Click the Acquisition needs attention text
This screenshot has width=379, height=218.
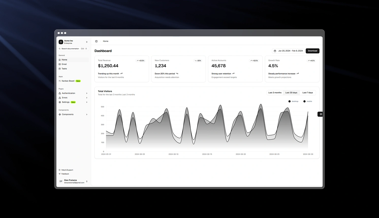(167, 77)
